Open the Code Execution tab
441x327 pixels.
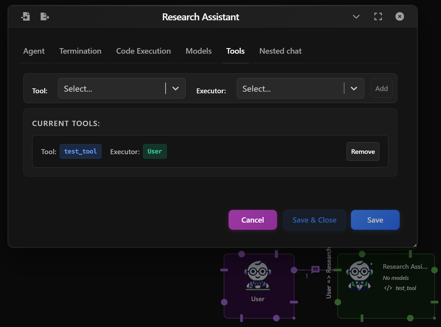coord(143,51)
